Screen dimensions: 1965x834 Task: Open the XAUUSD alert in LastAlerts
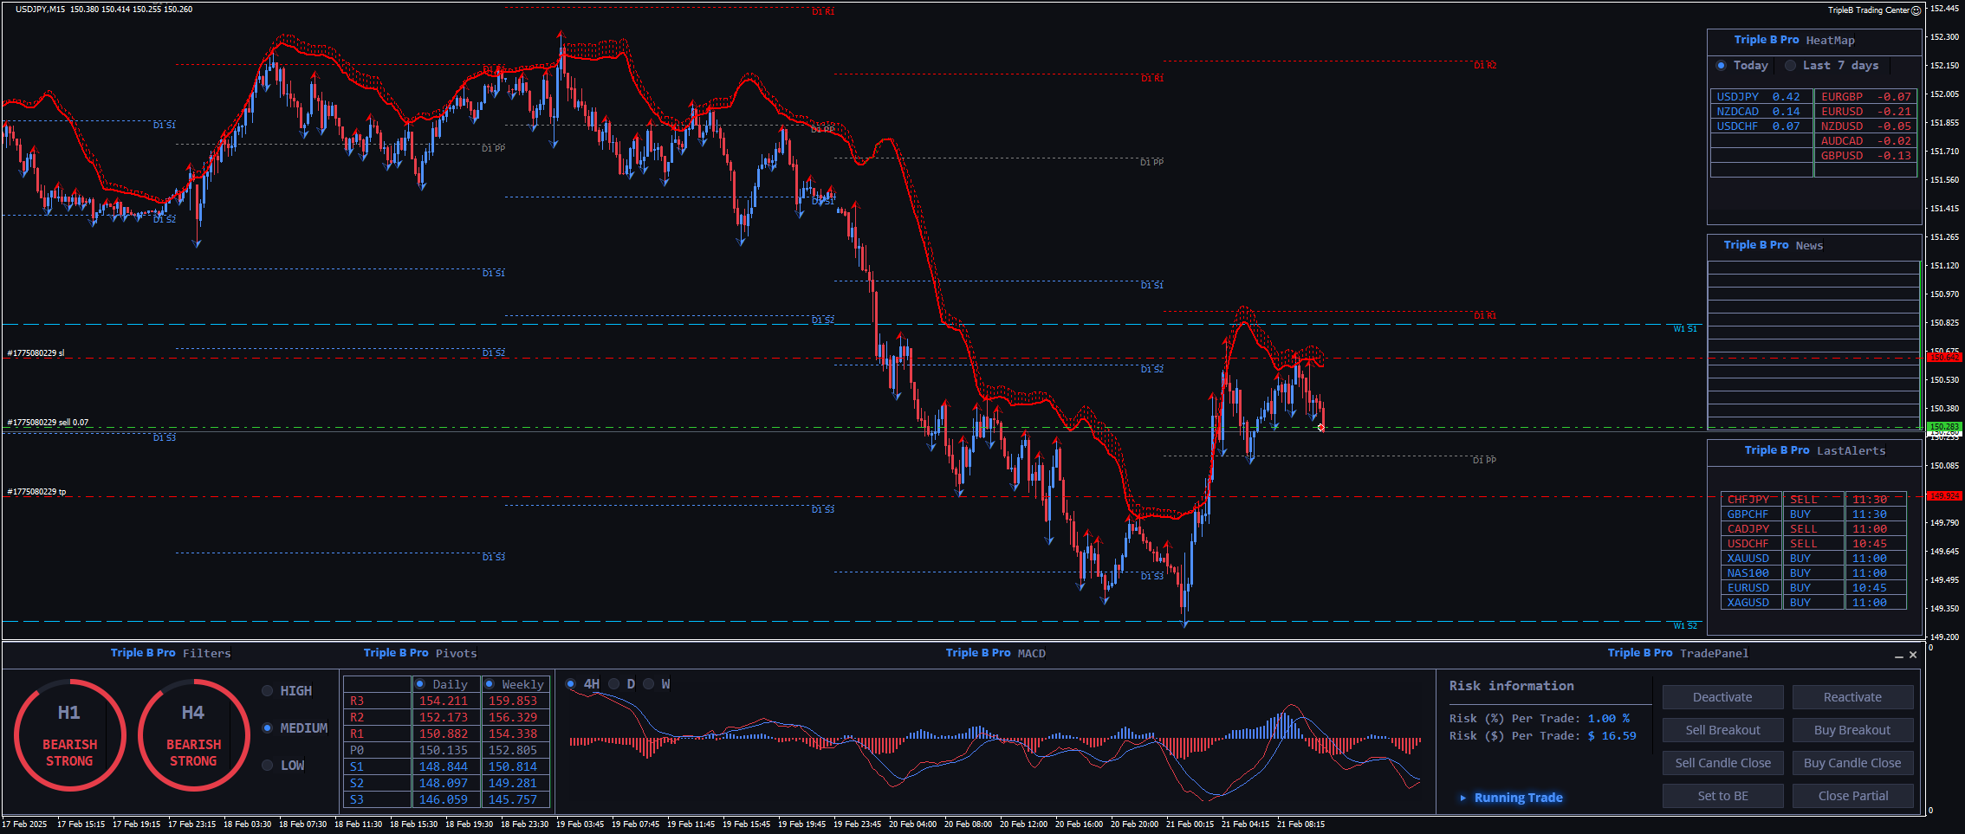click(x=1748, y=559)
